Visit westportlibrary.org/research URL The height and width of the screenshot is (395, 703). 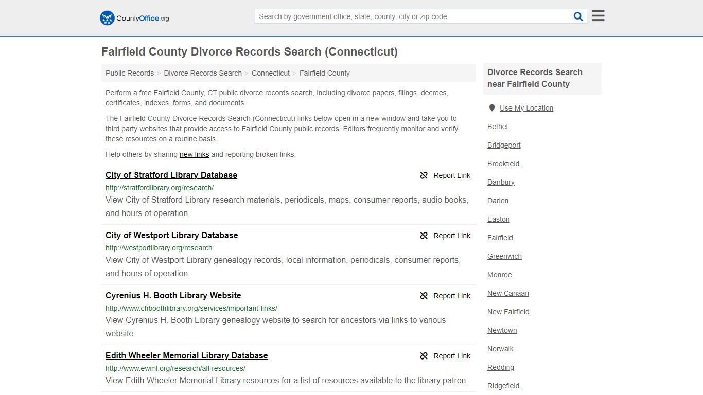coord(159,248)
